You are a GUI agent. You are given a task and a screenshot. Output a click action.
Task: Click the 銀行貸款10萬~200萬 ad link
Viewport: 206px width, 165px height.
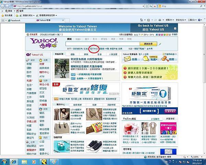[x=148, y=68]
